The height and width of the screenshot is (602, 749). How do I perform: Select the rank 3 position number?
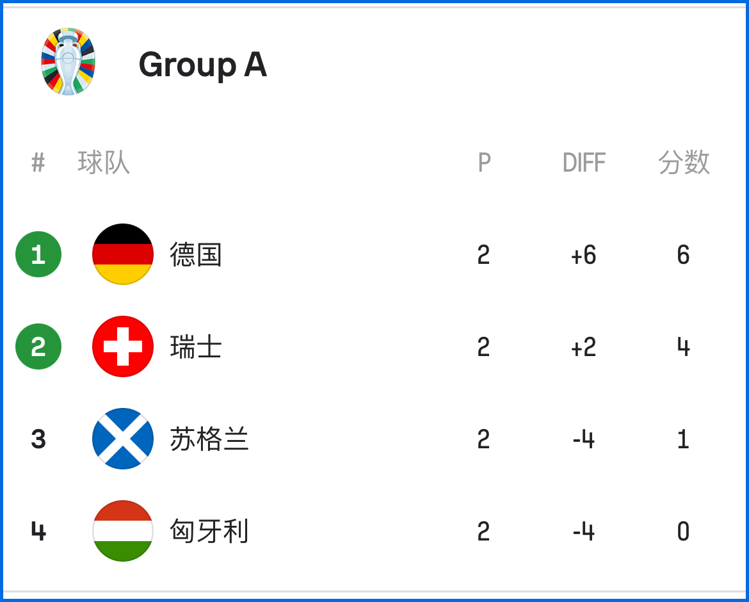click(x=38, y=439)
